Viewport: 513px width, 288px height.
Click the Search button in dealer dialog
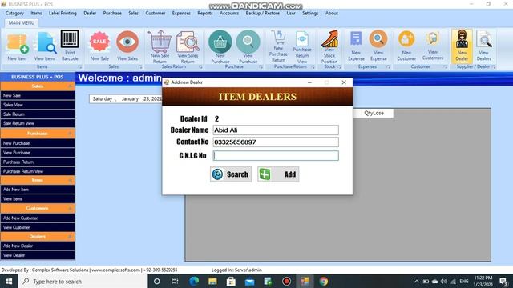231,174
